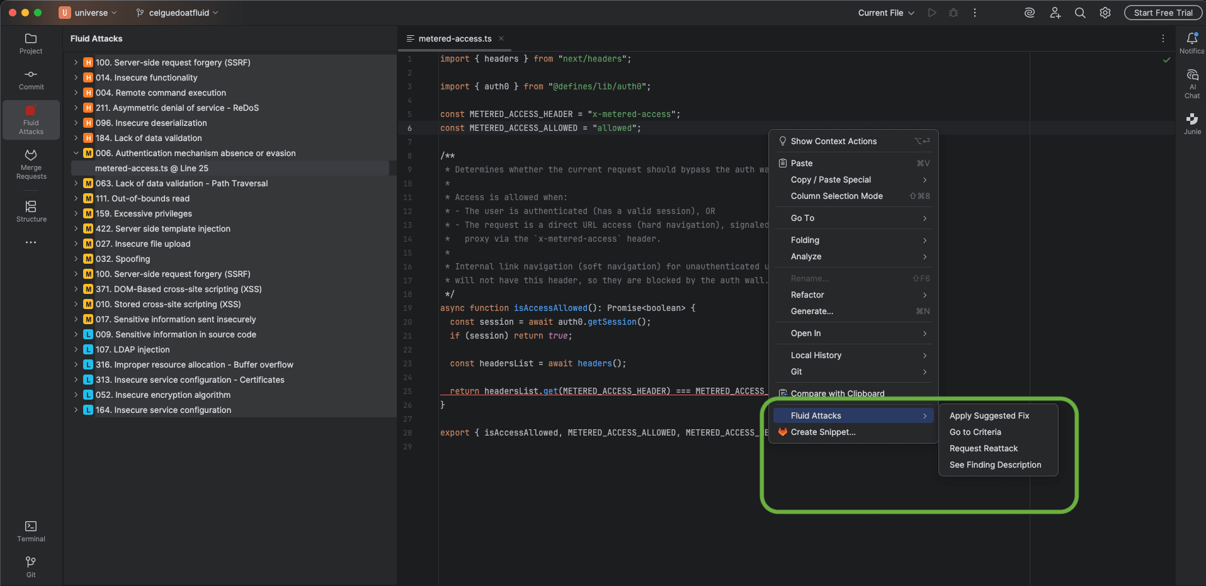The image size is (1206, 586).
Task: Open IDE settings gear
Action: tap(1105, 13)
